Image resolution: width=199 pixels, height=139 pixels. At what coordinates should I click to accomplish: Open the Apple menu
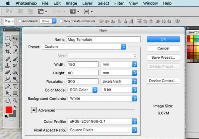click(8, 3)
